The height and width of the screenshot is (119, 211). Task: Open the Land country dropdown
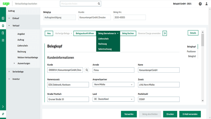[113, 99]
